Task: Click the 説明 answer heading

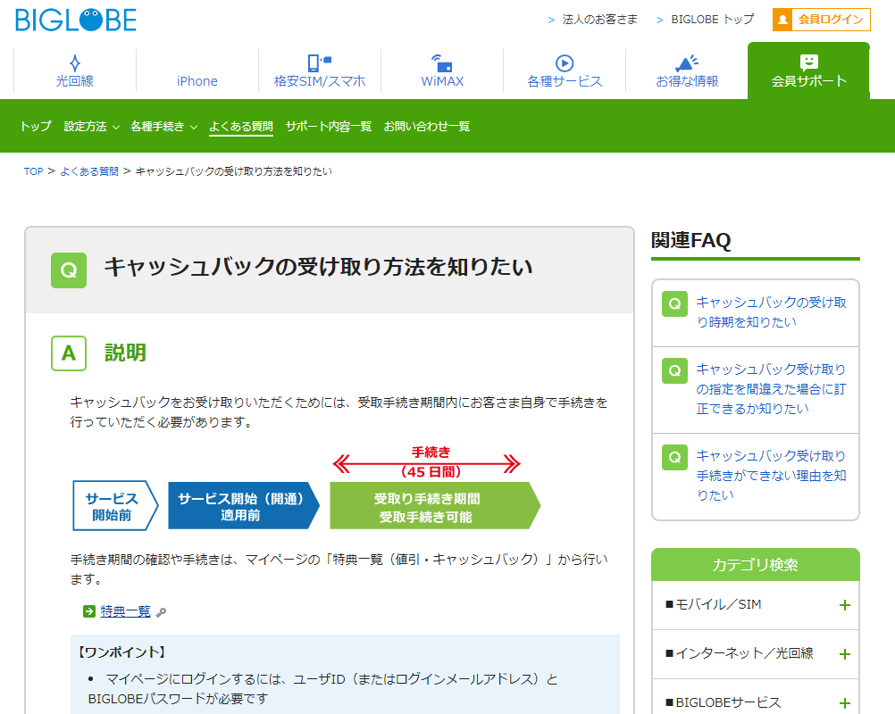Action: coord(125,353)
